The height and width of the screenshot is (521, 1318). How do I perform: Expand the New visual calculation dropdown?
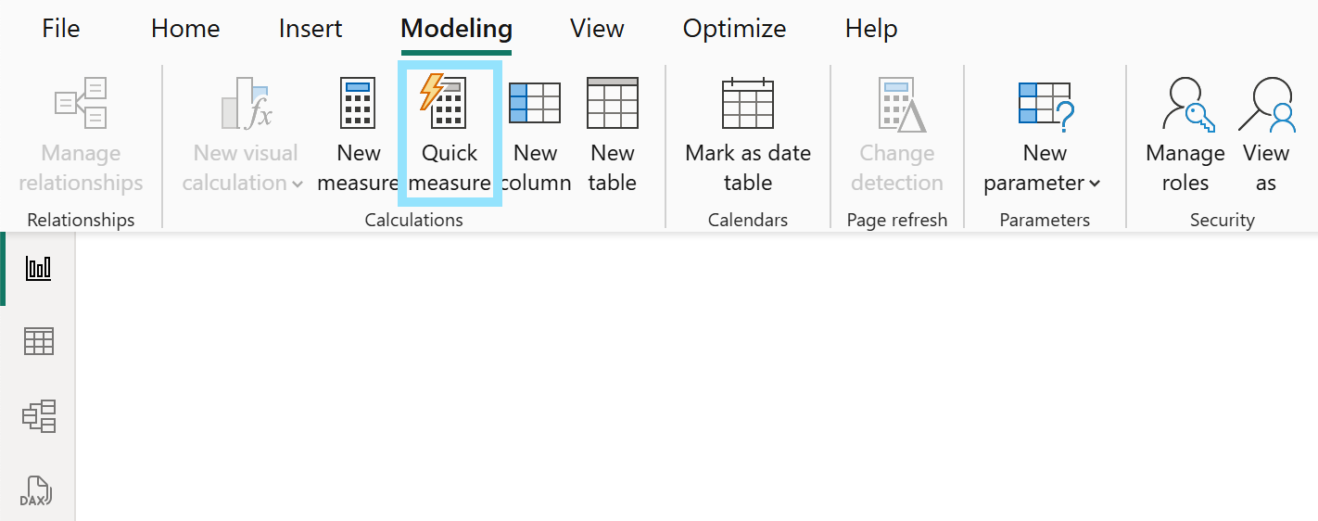coord(297,184)
